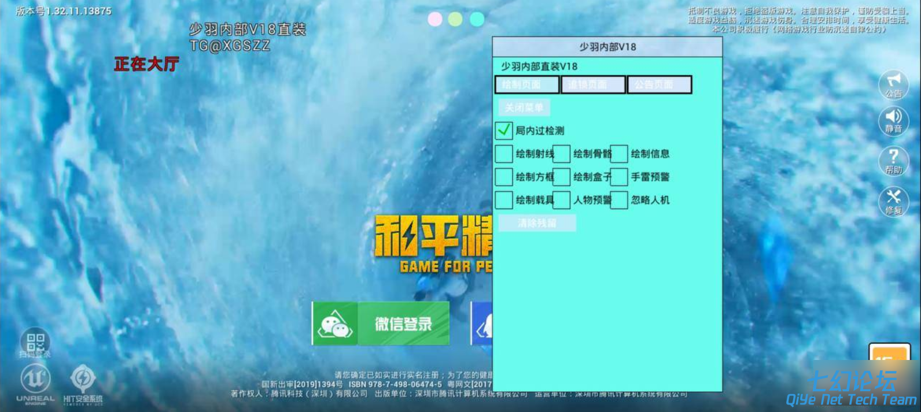Enable the 绘制盒子 checkbox

(561, 177)
